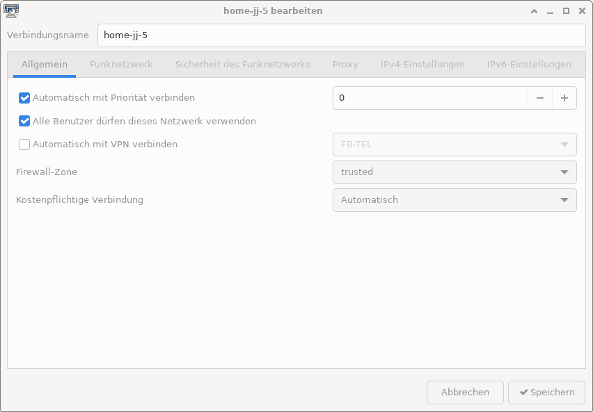
Task: Toggle 'Automatisch mit Priorität verbinden' checkbox
Action: (x=25, y=98)
